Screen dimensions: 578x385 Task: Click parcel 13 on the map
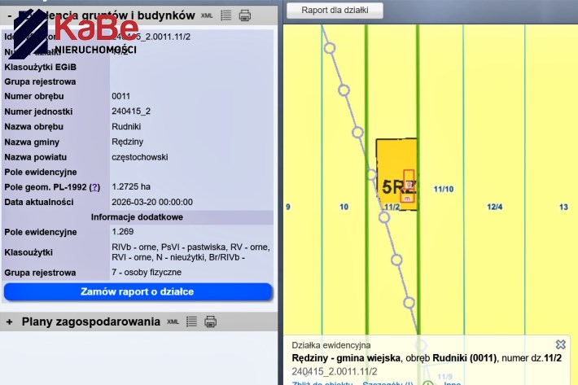(563, 208)
